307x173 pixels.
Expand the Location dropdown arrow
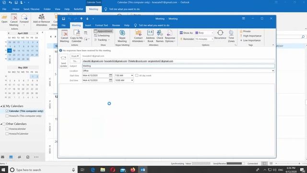273,71
